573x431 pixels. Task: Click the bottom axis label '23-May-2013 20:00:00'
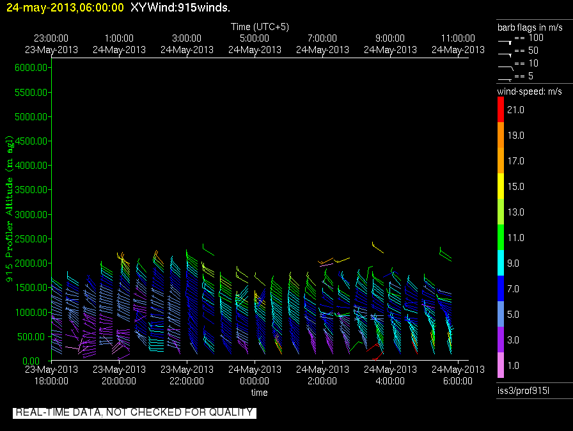119,375
